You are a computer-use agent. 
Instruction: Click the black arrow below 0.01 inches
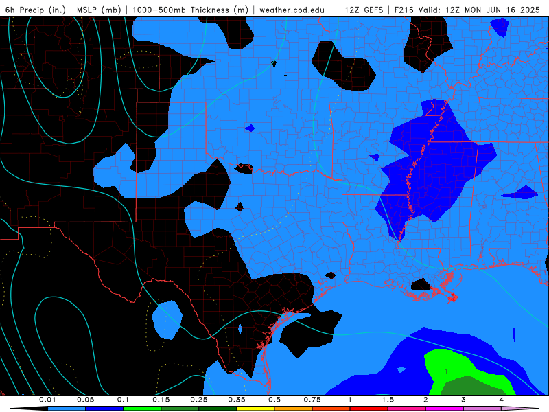(x=29, y=409)
